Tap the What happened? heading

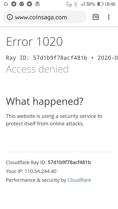point(45,102)
